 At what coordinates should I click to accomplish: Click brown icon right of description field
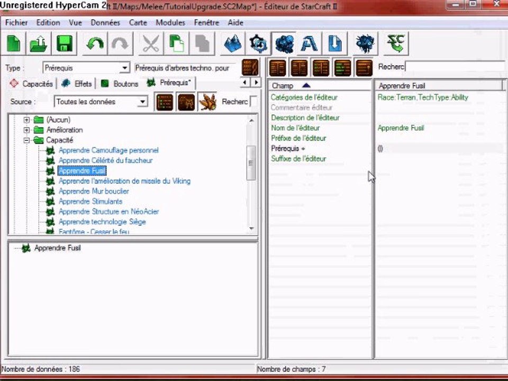[250, 68]
